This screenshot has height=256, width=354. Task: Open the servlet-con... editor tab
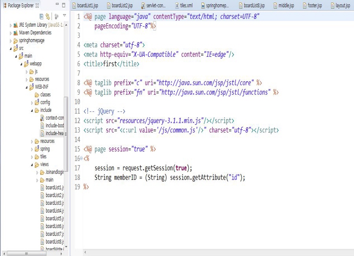tap(153, 6)
